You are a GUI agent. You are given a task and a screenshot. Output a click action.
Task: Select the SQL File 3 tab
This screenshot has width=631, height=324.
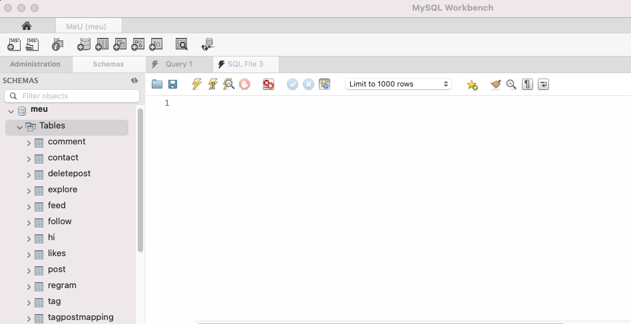pyautogui.click(x=246, y=65)
